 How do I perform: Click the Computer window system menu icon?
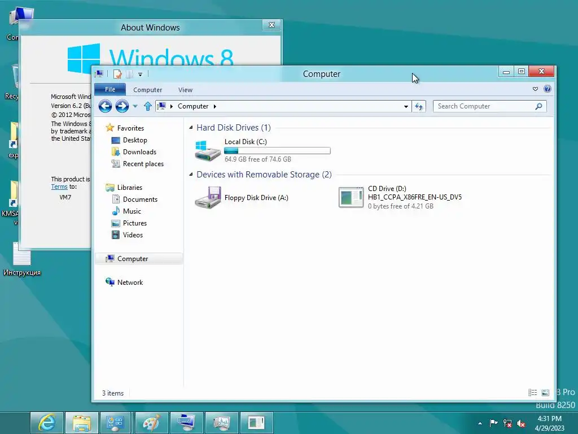(x=99, y=74)
